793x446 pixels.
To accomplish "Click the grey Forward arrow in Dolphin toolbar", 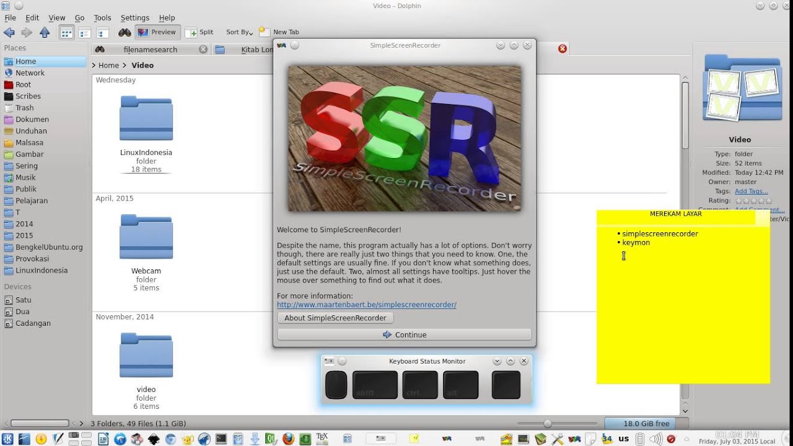I will pos(27,32).
